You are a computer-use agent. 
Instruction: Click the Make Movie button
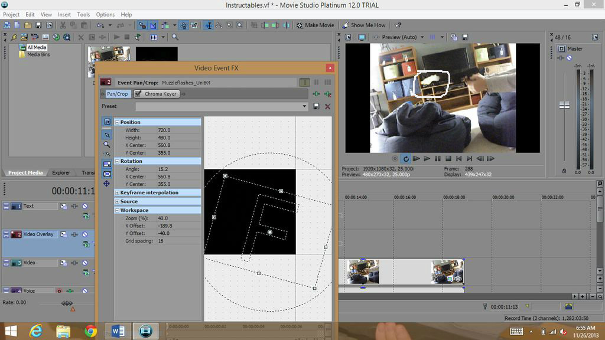pos(315,25)
